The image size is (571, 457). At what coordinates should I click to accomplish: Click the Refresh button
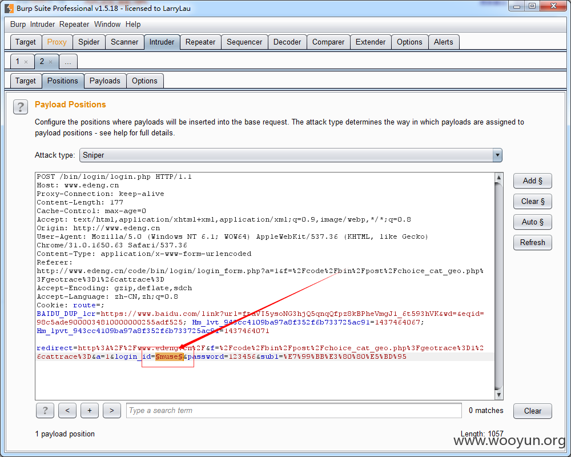pos(532,242)
